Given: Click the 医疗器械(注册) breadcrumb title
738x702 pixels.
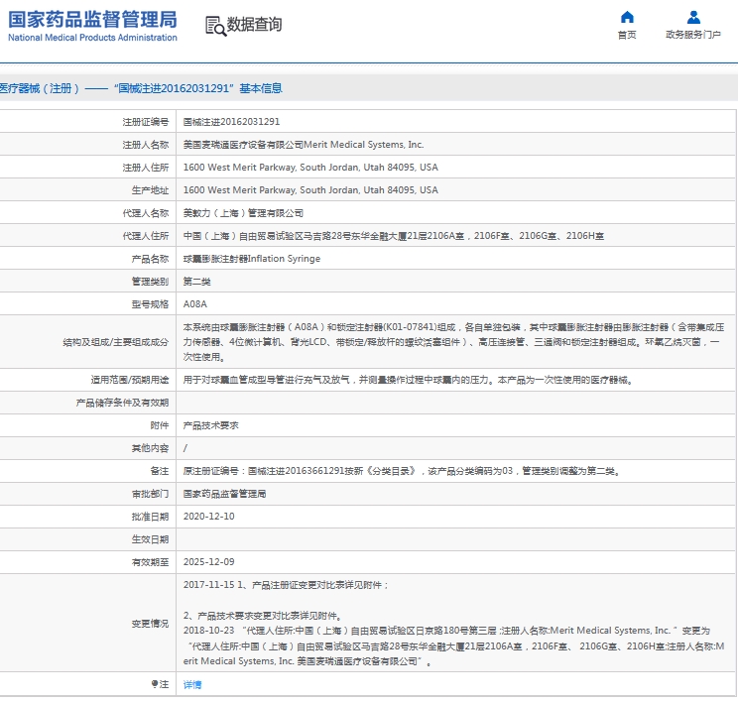Looking at the screenshot, I should click(x=38, y=88).
